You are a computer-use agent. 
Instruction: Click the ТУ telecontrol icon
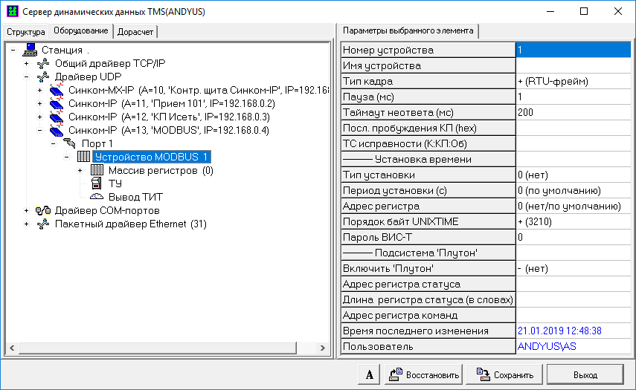pyautogui.click(x=97, y=183)
